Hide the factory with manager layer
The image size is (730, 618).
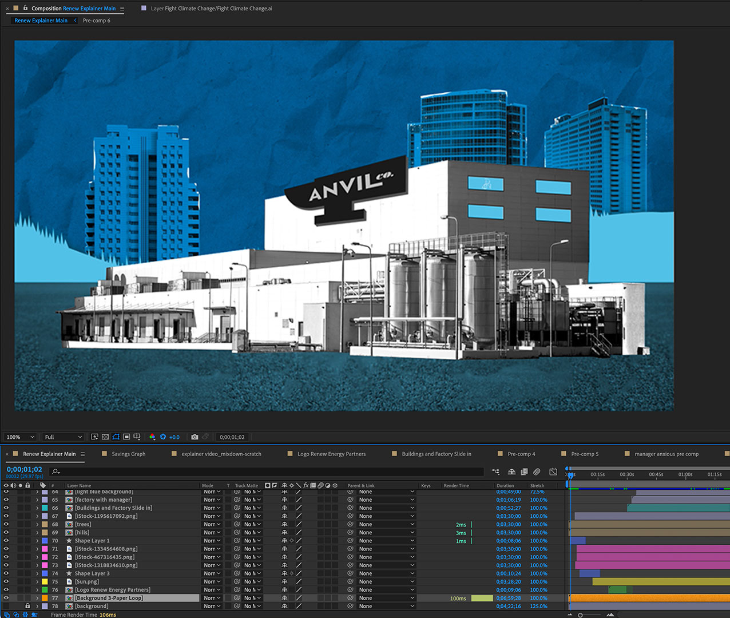click(x=6, y=500)
